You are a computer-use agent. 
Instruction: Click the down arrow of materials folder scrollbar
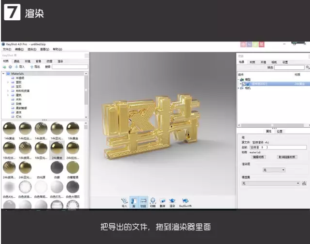(x=86, y=117)
